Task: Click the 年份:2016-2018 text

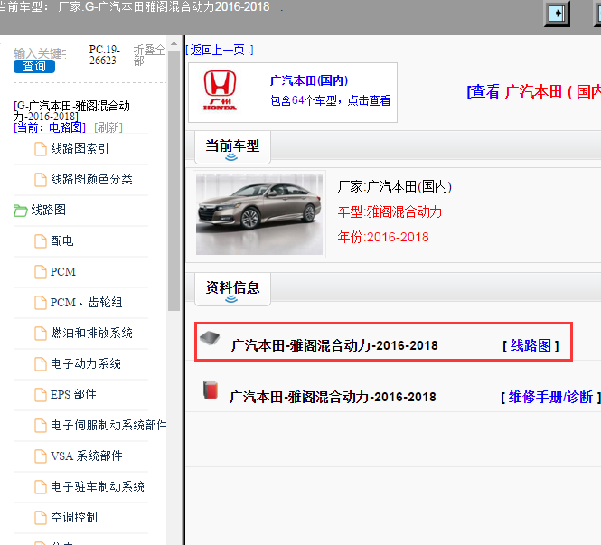Action: (383, 237)
